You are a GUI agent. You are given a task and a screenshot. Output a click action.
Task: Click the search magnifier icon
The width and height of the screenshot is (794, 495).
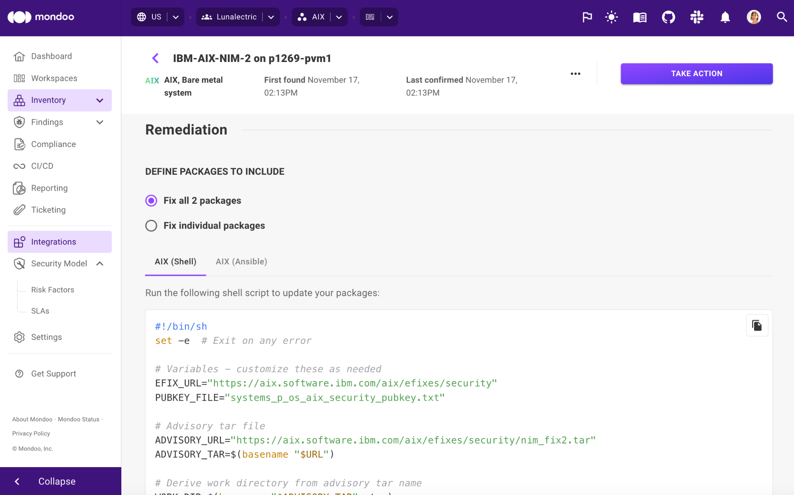(x=782, y=17)
